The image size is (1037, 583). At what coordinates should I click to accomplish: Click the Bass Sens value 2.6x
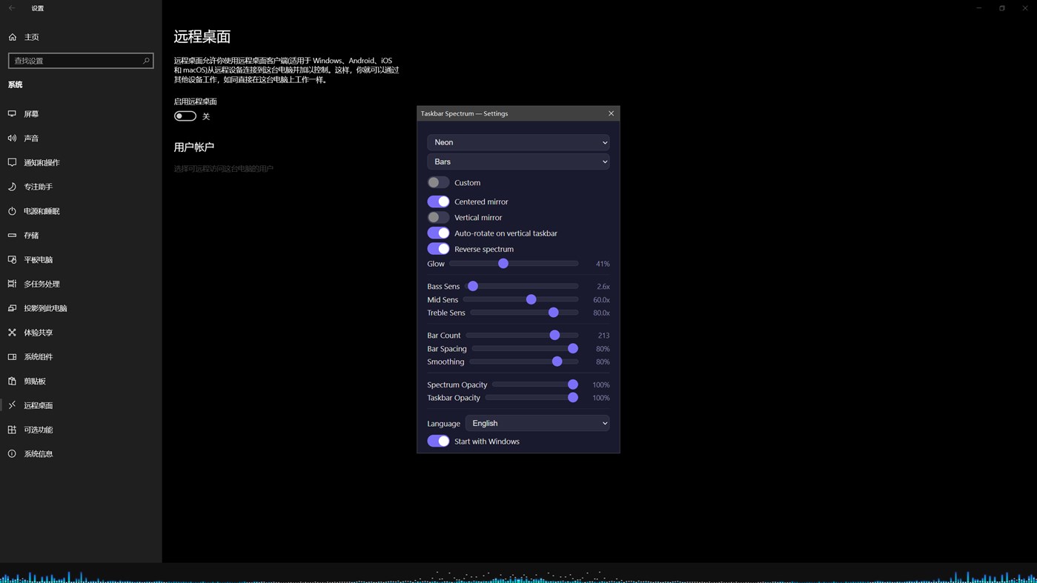coord(603,287)
